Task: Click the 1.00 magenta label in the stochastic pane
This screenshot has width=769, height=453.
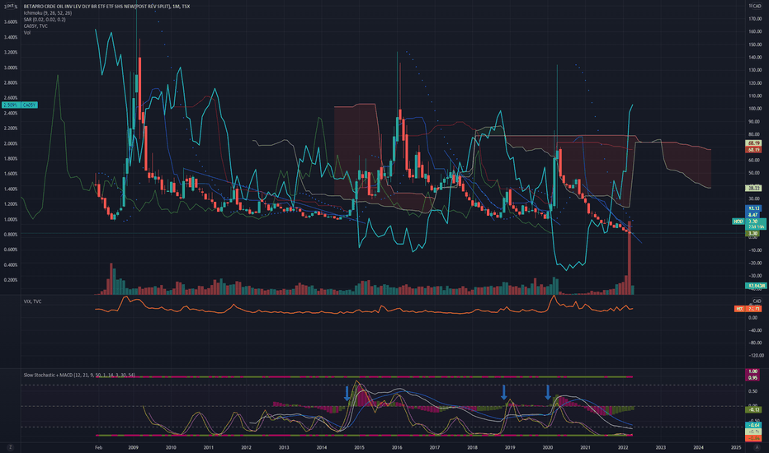Action: coord(752,371)
